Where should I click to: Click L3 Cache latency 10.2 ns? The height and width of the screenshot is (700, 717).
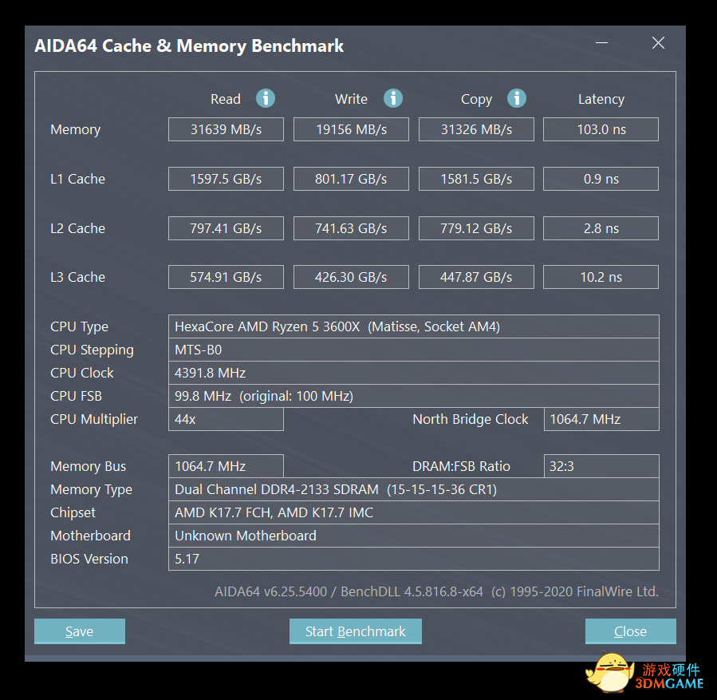601,277
